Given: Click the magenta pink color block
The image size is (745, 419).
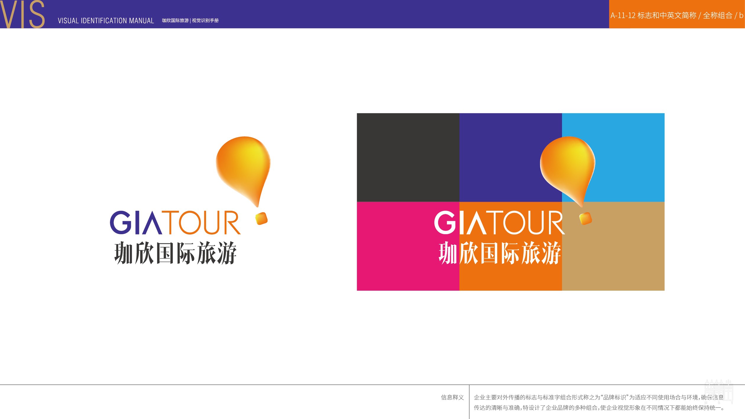Looking at the screenshot, I should (x=408, y=246).
